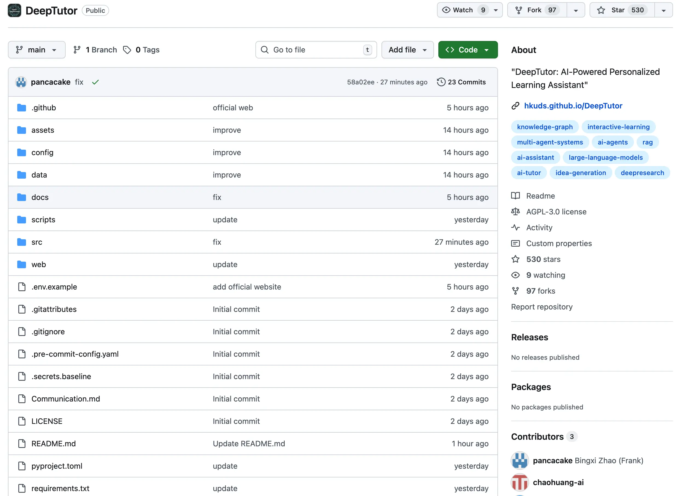676x496 pixels.
Task: Click the docs folder icon
Action: coord(22,197)
